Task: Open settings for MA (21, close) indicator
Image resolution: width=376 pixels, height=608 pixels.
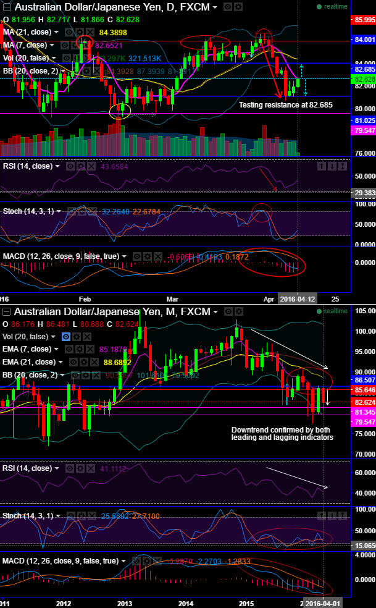Action: click(79, 32)
